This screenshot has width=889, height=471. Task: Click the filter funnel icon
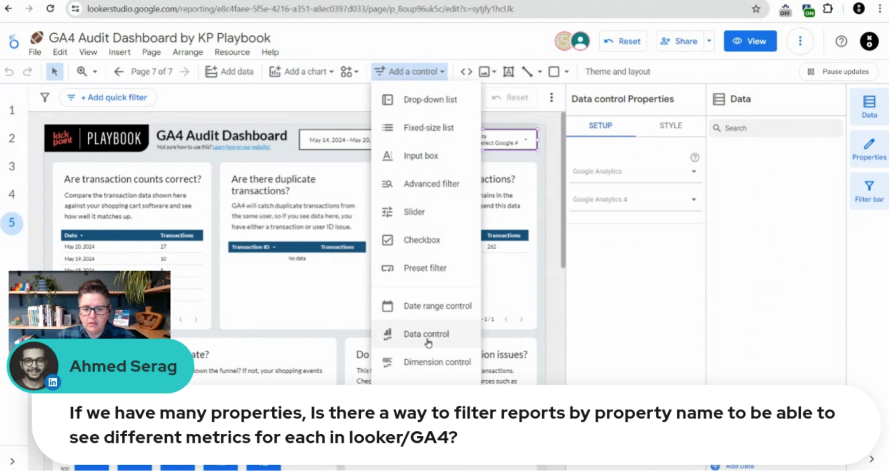click(44, 97)
